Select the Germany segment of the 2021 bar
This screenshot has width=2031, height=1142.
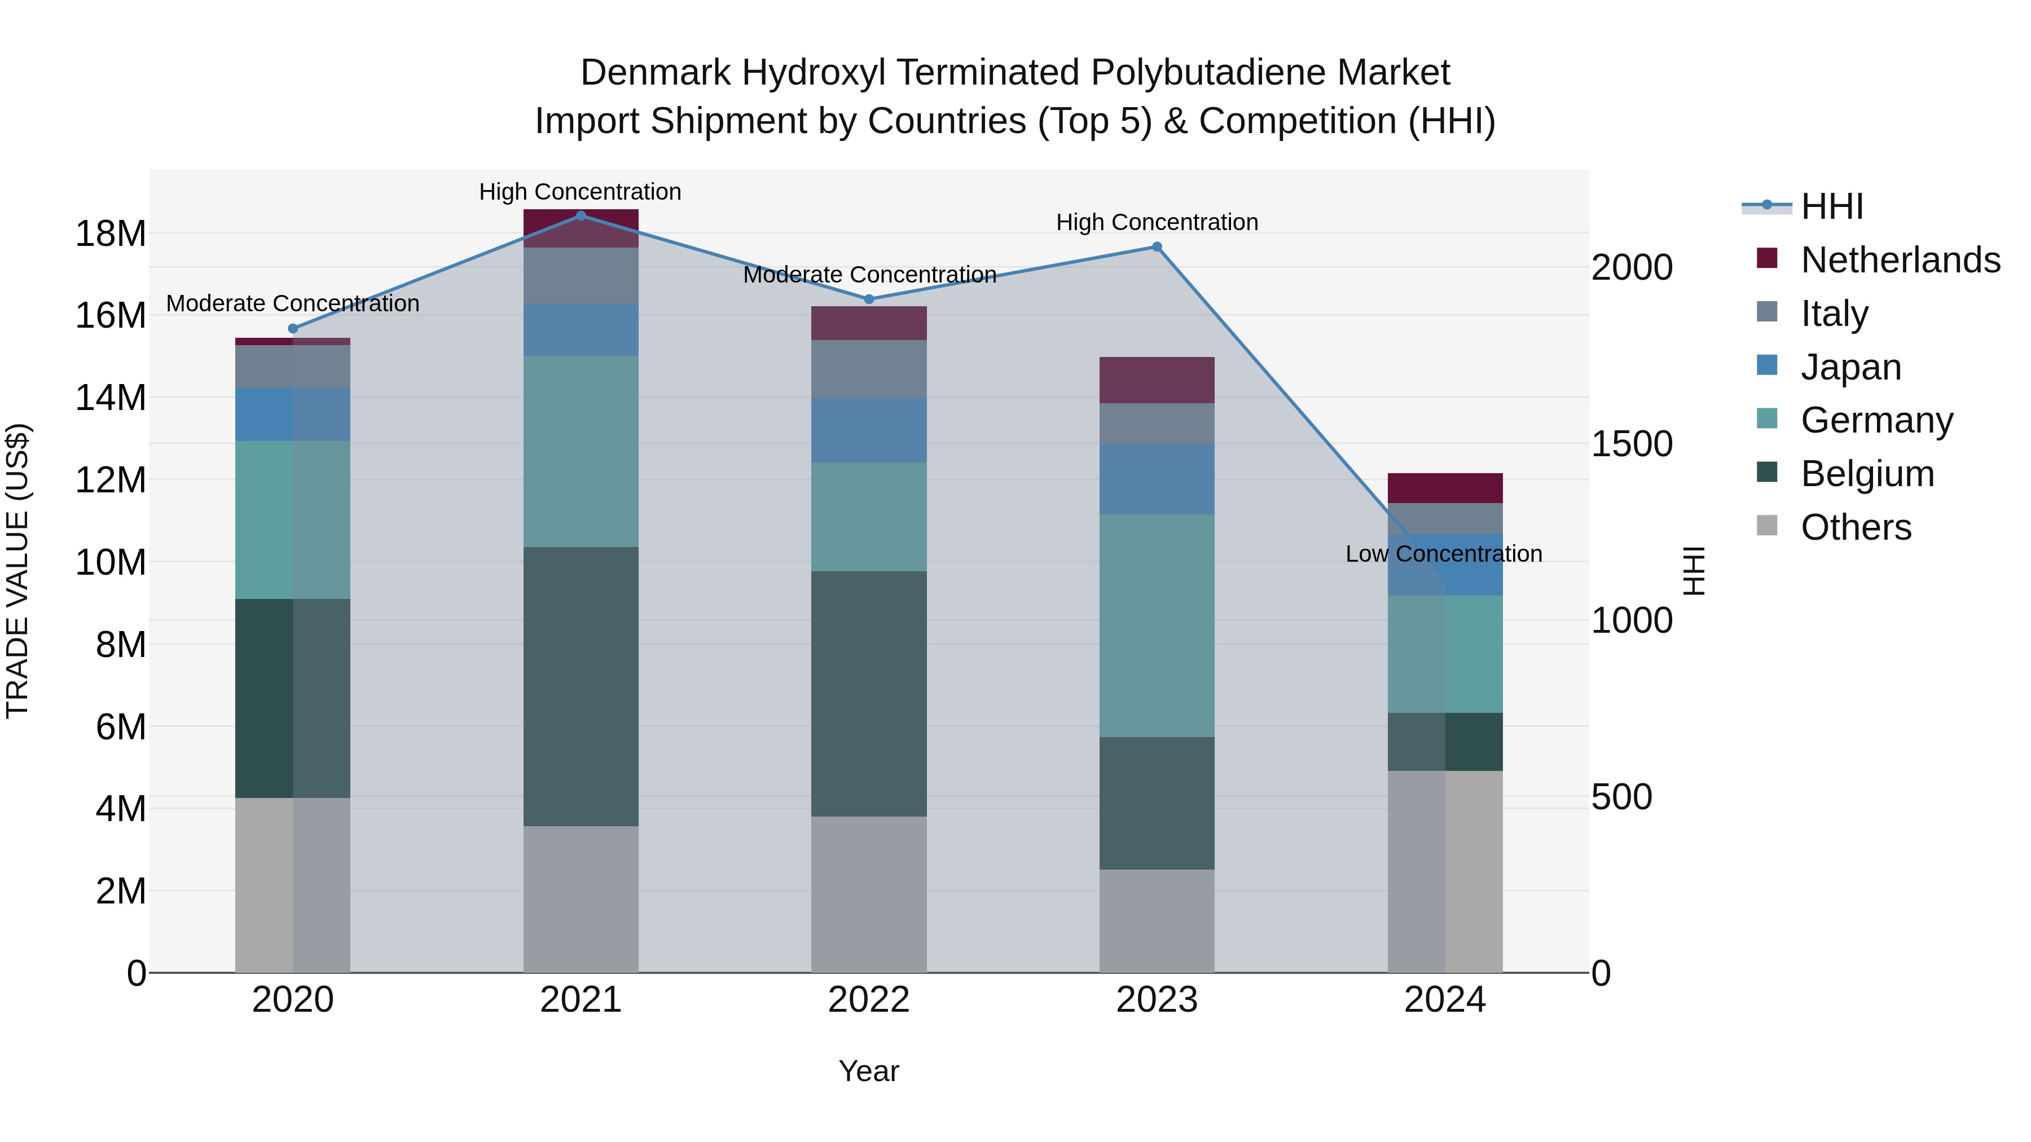click(x=581, y=452)
